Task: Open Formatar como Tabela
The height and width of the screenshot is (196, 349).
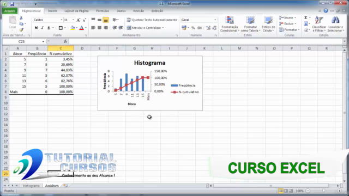Action: coord(250,24)
